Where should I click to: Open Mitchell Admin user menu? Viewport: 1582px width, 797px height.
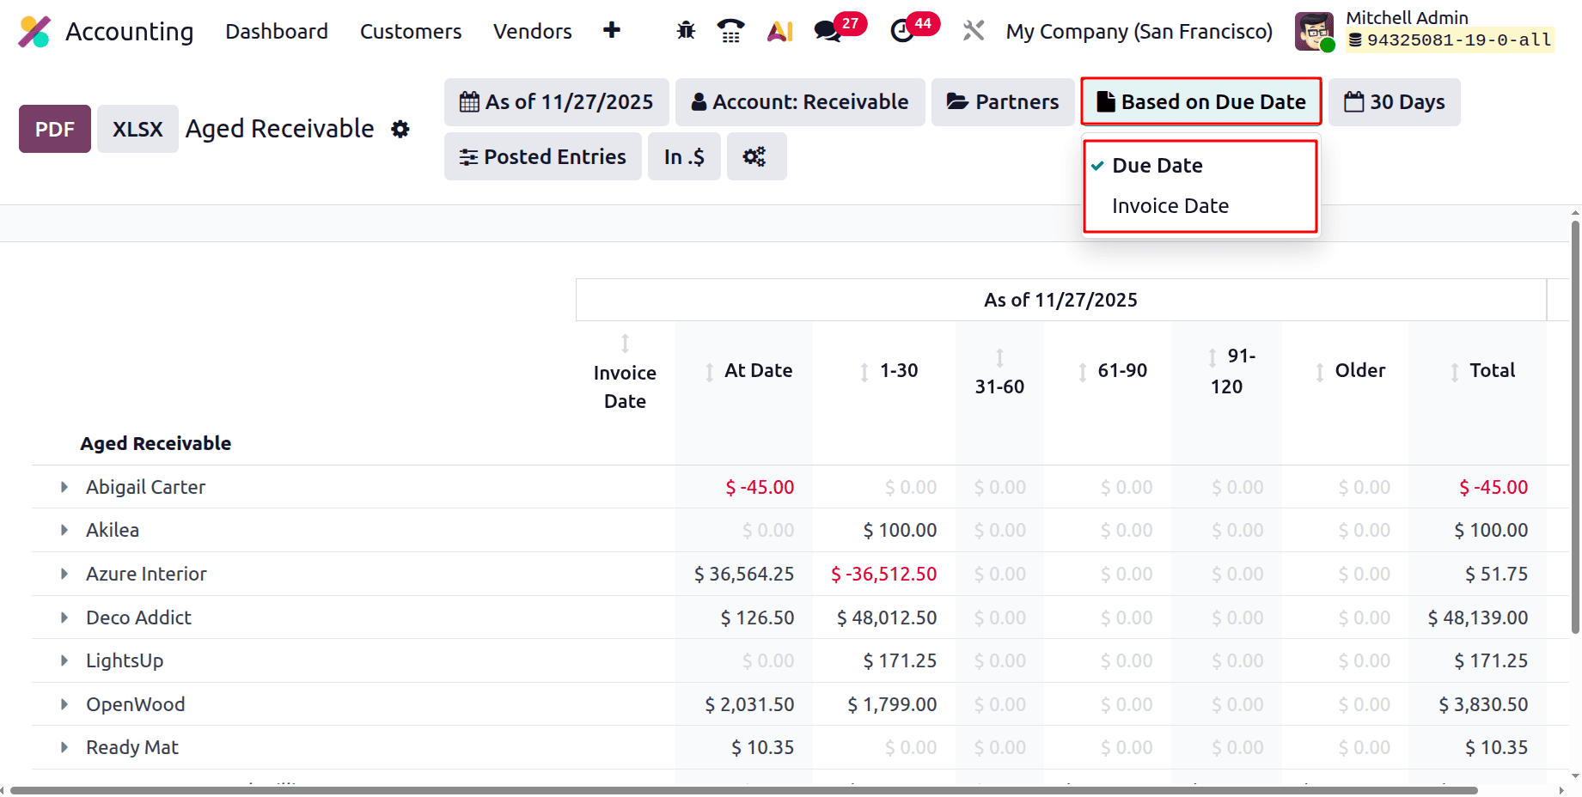click(1424, 32)
